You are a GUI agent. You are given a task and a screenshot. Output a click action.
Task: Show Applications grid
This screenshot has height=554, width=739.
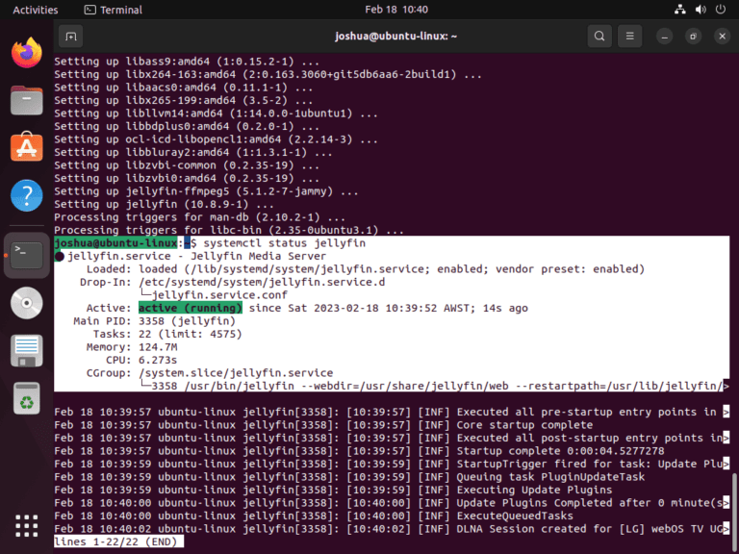27,526
